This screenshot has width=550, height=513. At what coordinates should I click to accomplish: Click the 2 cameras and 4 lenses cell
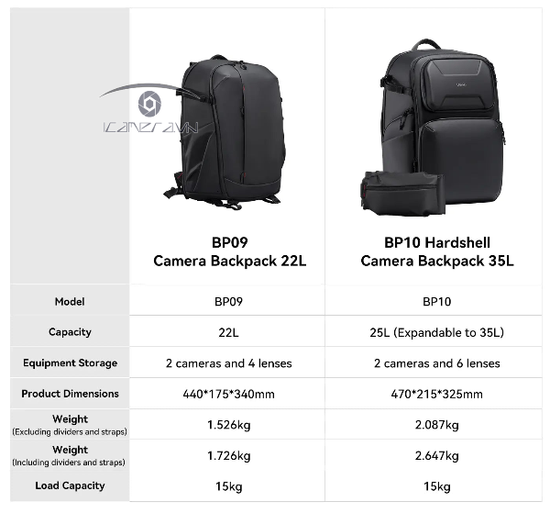pyautogui.click(x=229, y=363)
